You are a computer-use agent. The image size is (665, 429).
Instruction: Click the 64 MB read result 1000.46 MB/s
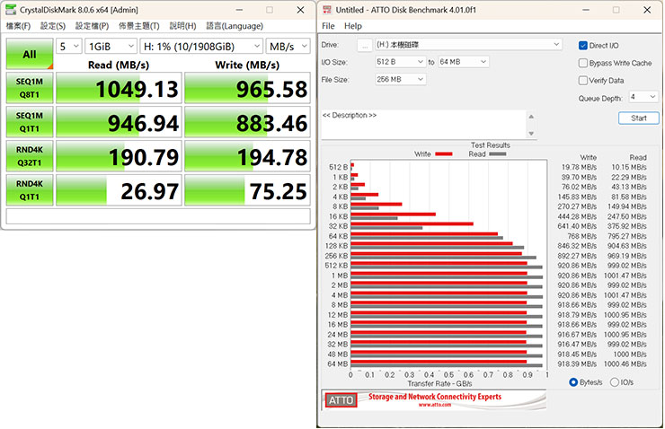click(x=625, y=363)
